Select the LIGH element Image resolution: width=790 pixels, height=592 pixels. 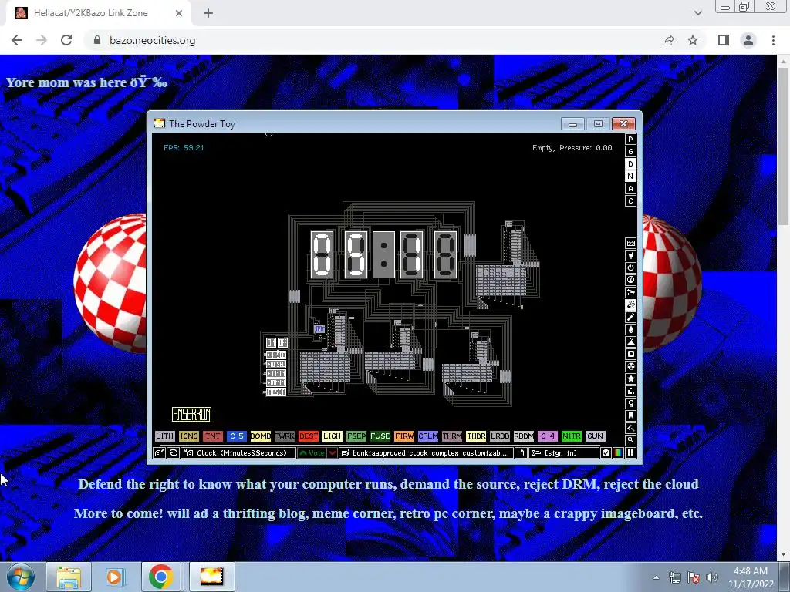[332, 436]
